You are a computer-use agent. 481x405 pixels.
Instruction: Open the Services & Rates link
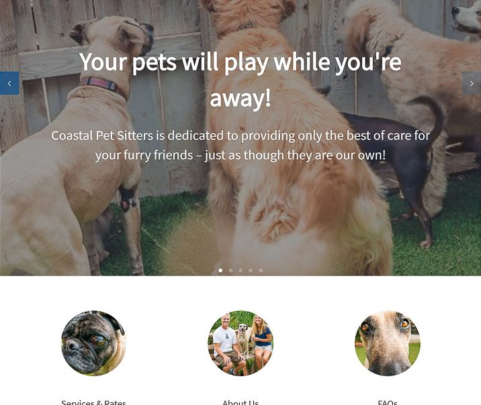[x=93, y=402]
